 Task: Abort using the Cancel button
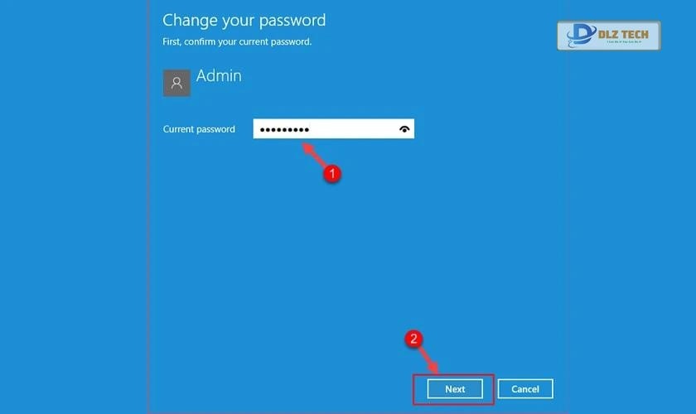[525, 388]
